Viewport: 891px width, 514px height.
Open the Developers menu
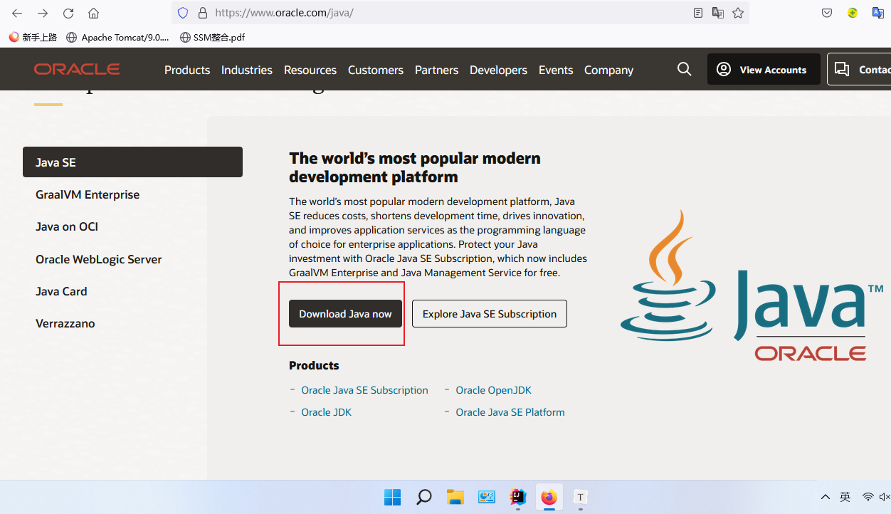498,70
